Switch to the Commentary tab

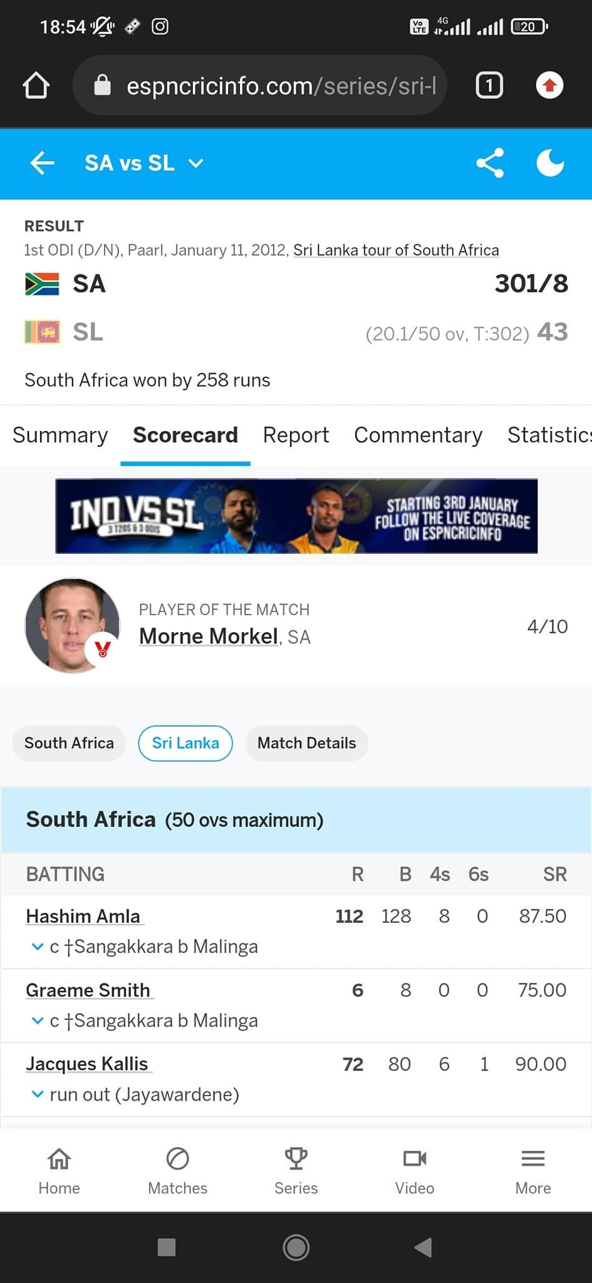coord(418,435)
